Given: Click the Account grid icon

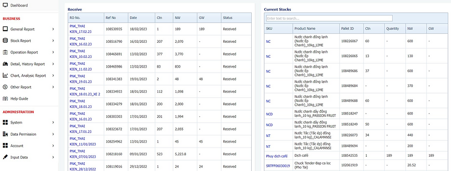Looking at the screenshot, I should pos(5,146).
